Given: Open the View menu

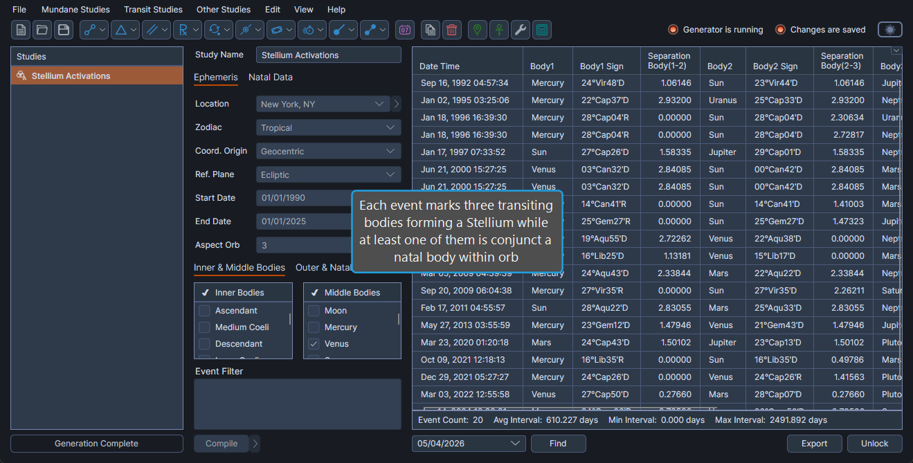Looking at the screenshot, I should [303, 10].
